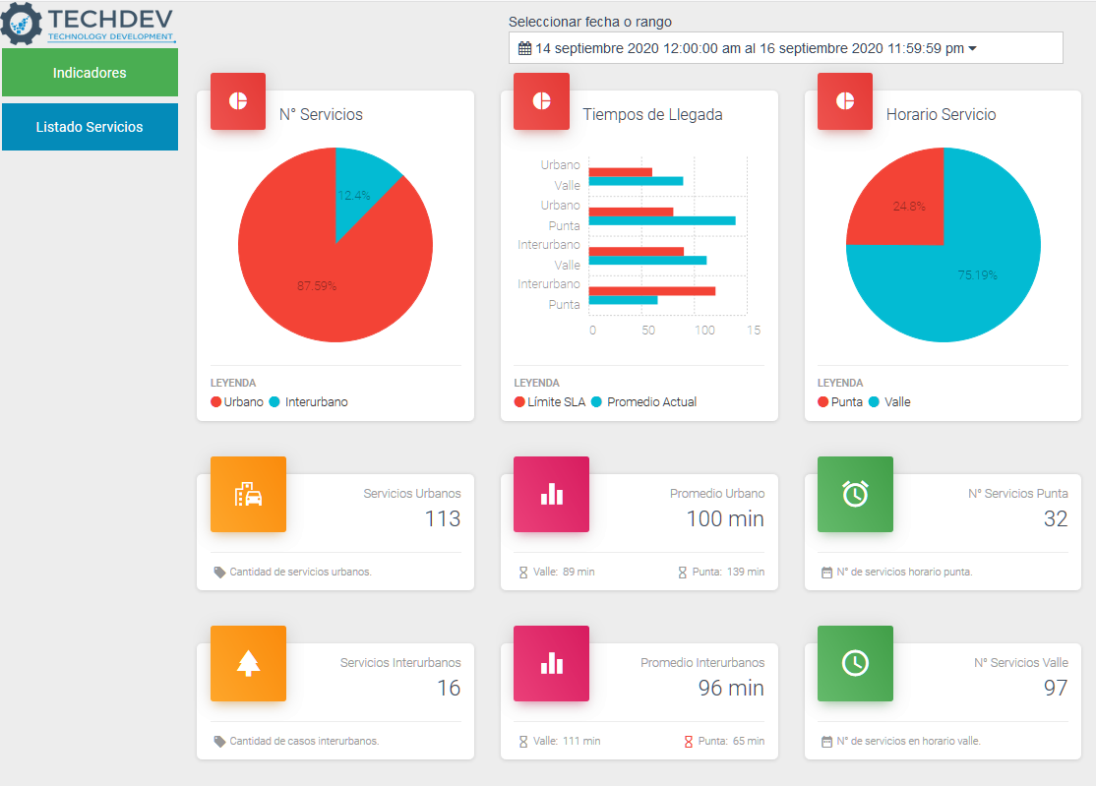The image size is (1096, 786).
Task: Click the Seleccionar fecha o rango label
Action: coord(590,22)
